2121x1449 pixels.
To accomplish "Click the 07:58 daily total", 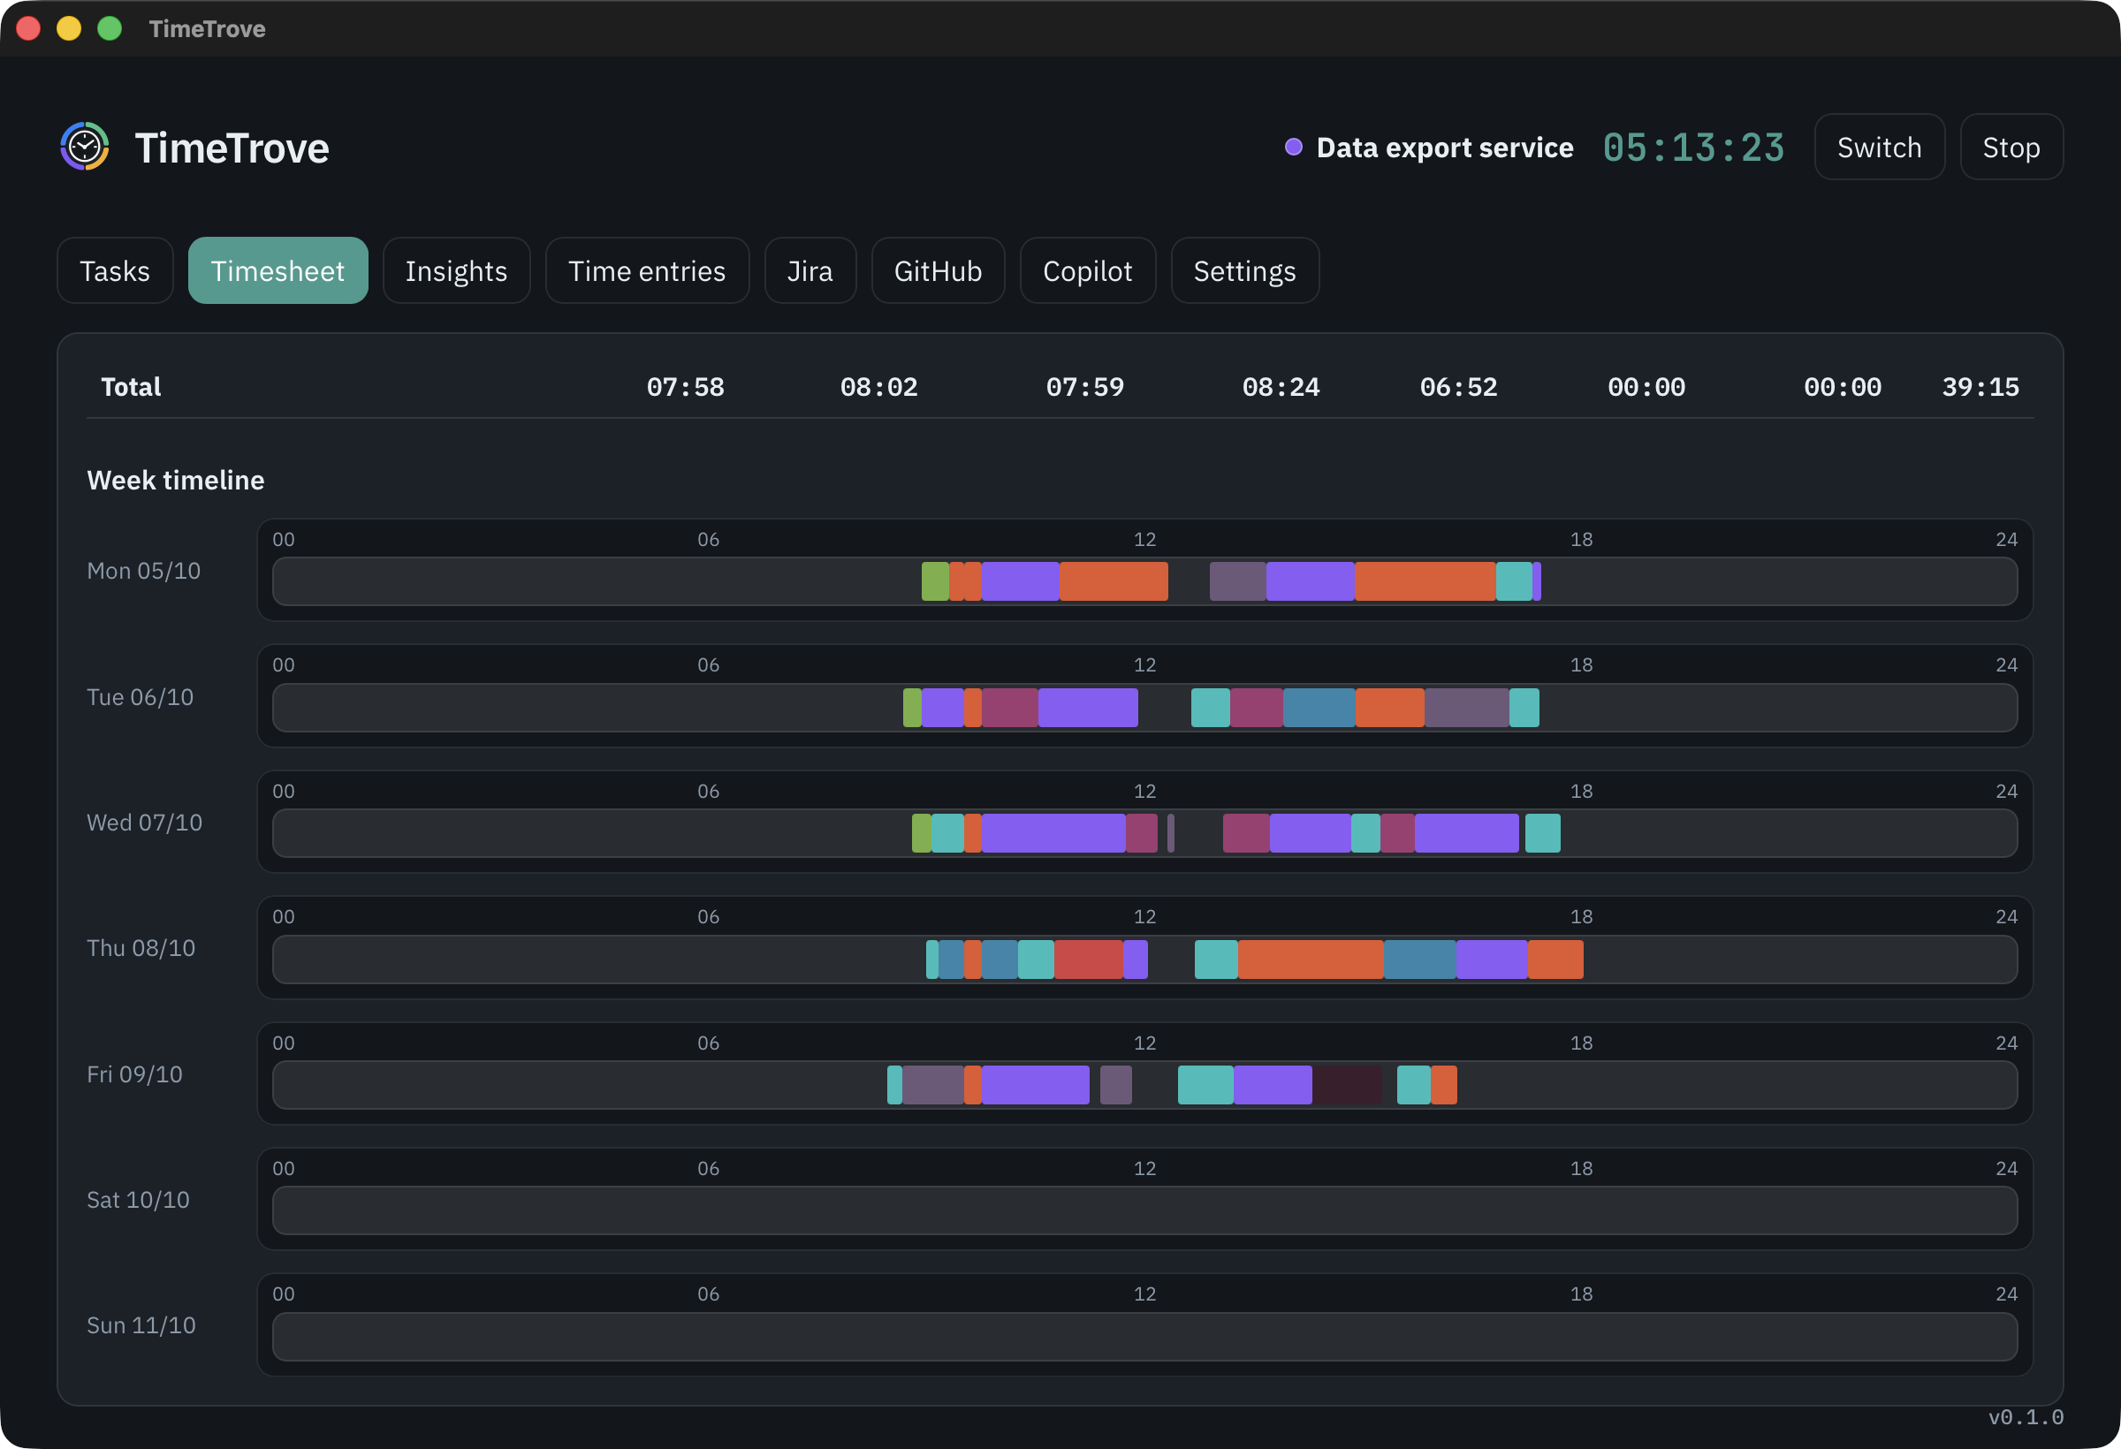I will [686, 387].
